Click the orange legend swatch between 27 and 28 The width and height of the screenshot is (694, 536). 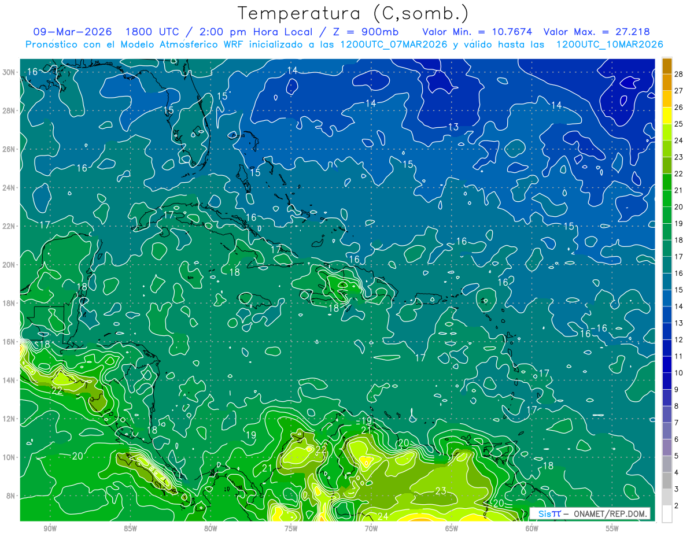pyautogui.click(x=667, y=82)
